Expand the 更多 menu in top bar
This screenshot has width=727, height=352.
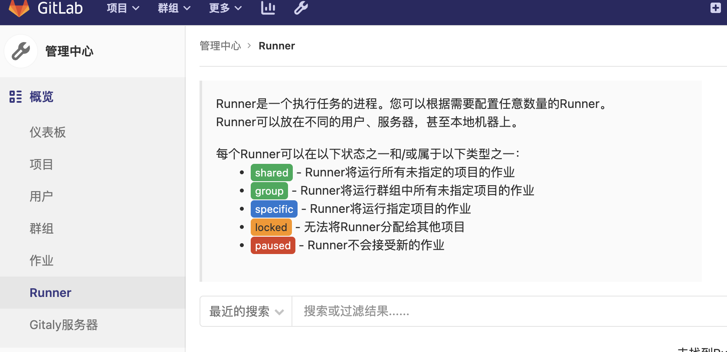[226, 8]
